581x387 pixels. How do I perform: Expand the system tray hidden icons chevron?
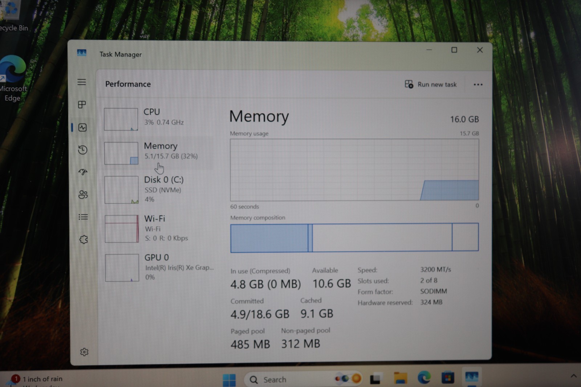coord(573,376)
